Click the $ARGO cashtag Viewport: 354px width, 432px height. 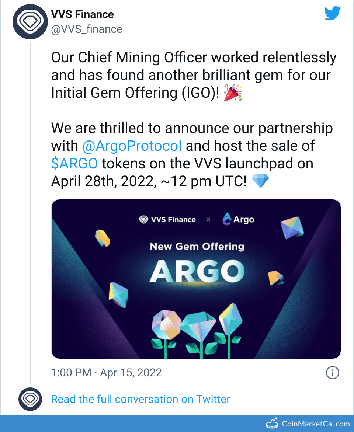click(x=74, y=163)
